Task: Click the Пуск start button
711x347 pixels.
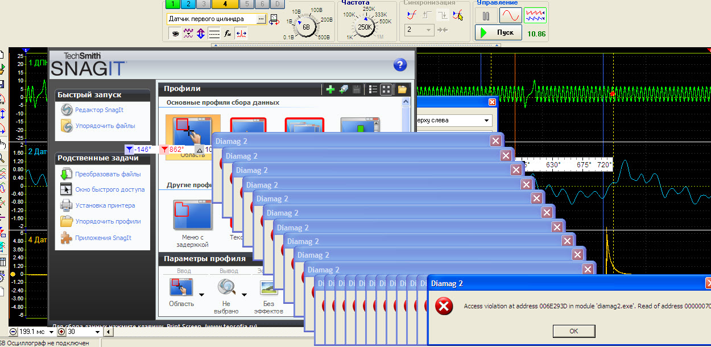Action: click(x=498, y=33)
